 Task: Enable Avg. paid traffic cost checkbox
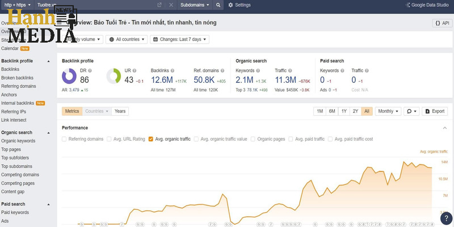[x=330, y=139]
